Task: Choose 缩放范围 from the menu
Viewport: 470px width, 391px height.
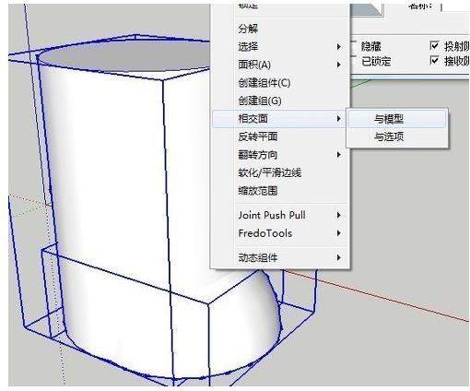Action: 280,191
